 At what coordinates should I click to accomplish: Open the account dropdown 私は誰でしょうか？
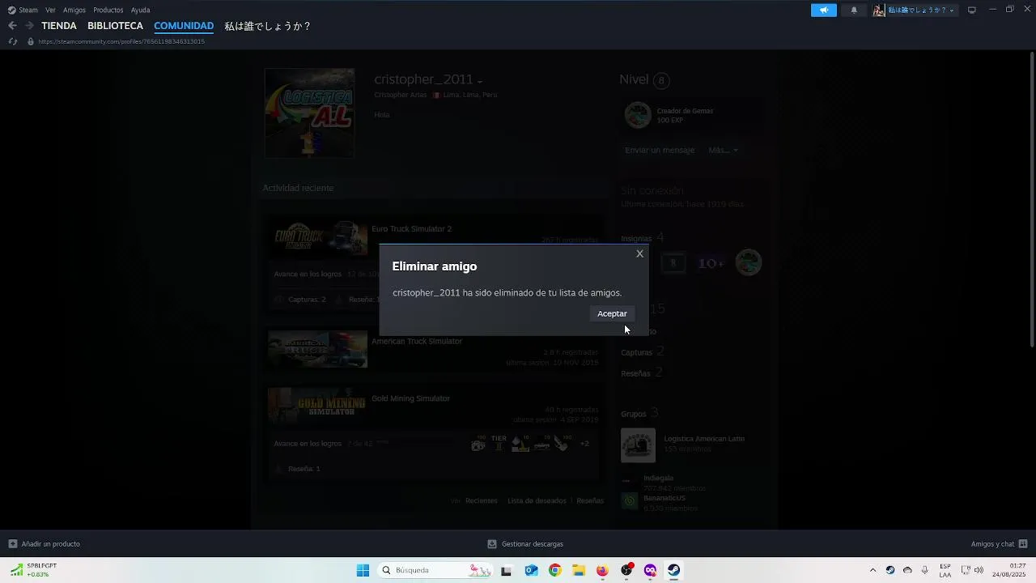pos(915,10)
